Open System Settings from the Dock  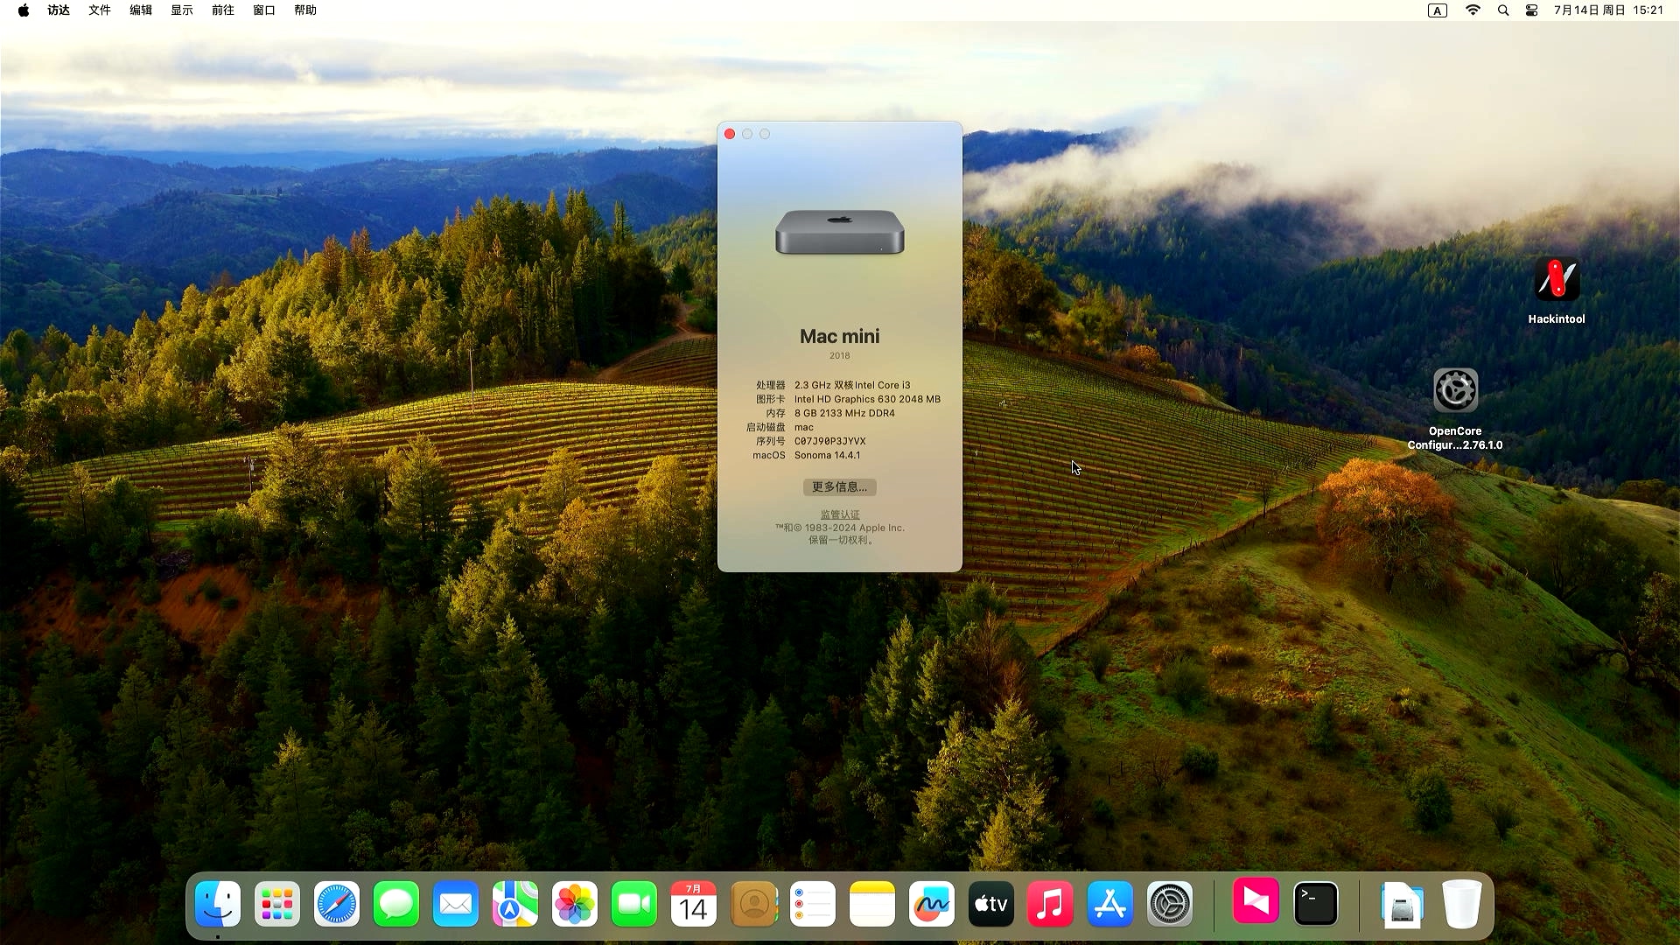[1170, 904]
